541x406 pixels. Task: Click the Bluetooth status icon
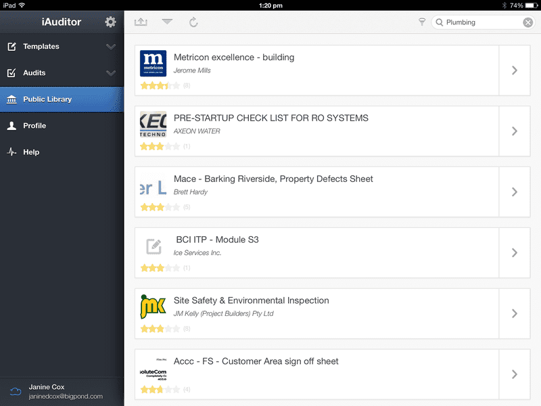coord(504,5)
